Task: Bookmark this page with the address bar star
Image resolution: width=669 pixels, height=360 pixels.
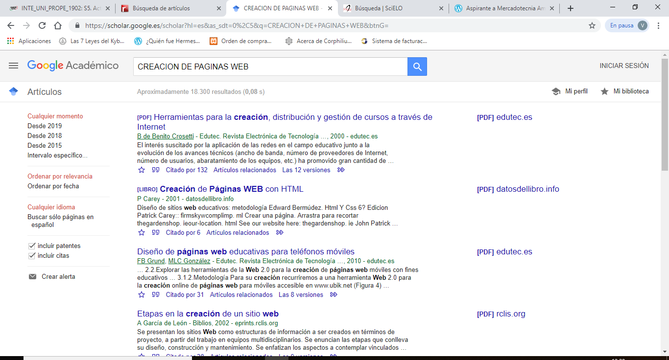Action: tap(592, 25)
